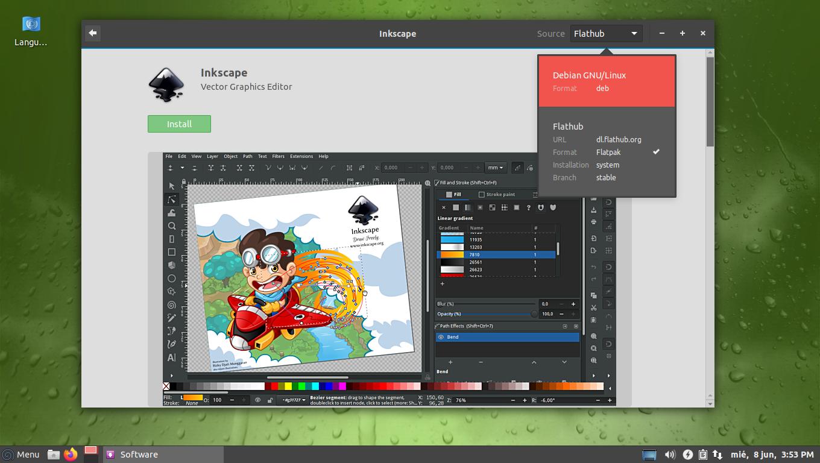Click the vertical scrollbar of Software window

tap(710, 102)
